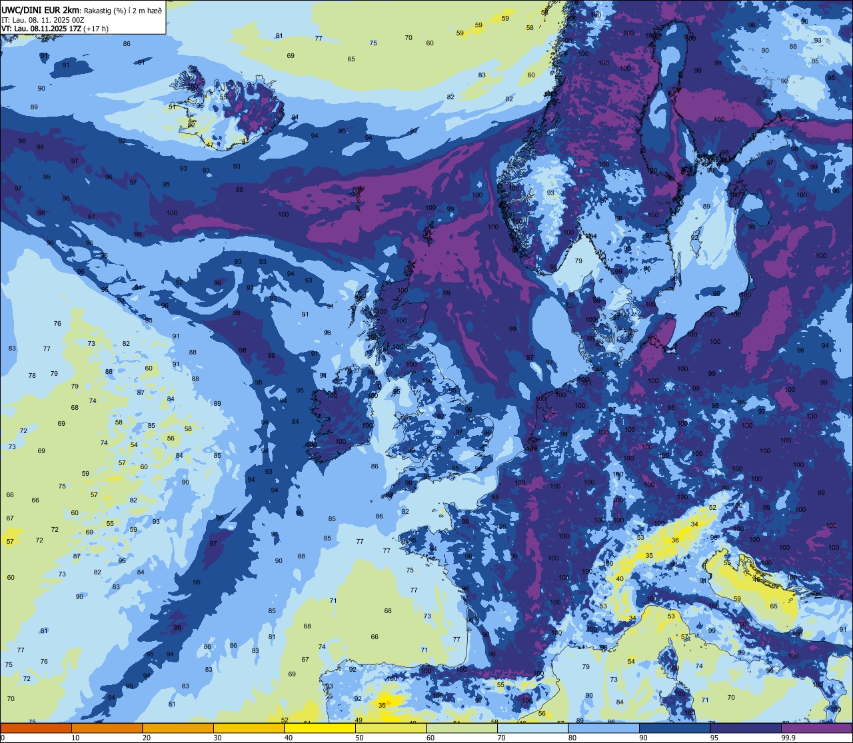Click the legend tick label "40"
The width and height of the screenshot is (853, 743).
click(288, 738)
